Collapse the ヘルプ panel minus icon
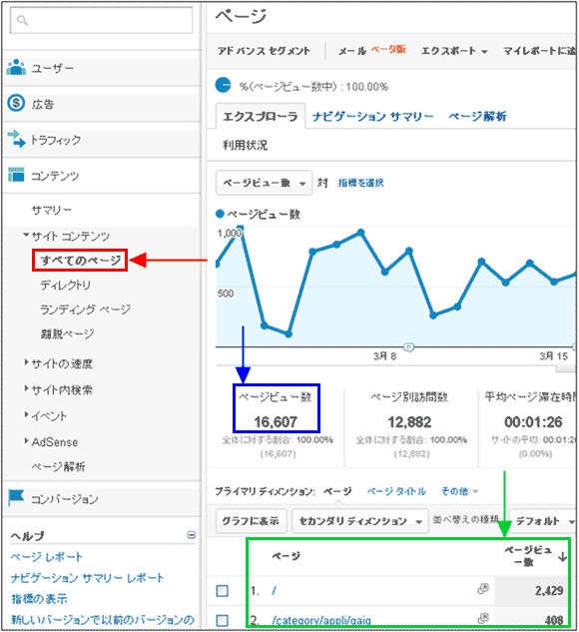The image size is (579, 632). tap(192, 535)
